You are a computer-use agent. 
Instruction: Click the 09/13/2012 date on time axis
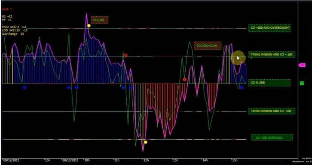point(70,160)
